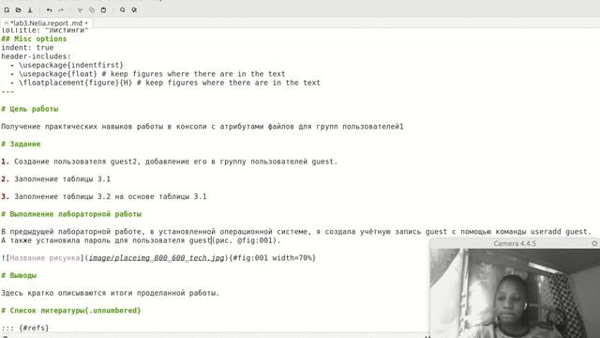Save the document with toolbar icon
The width and height of the screenshot is (600, 338).
click(30, 10)
